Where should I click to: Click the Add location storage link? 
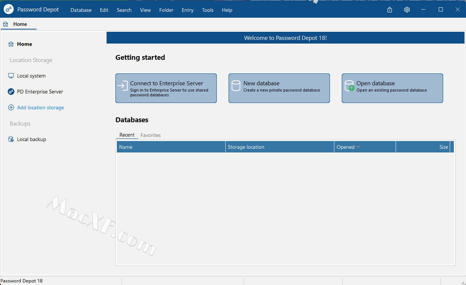(40, 107)
